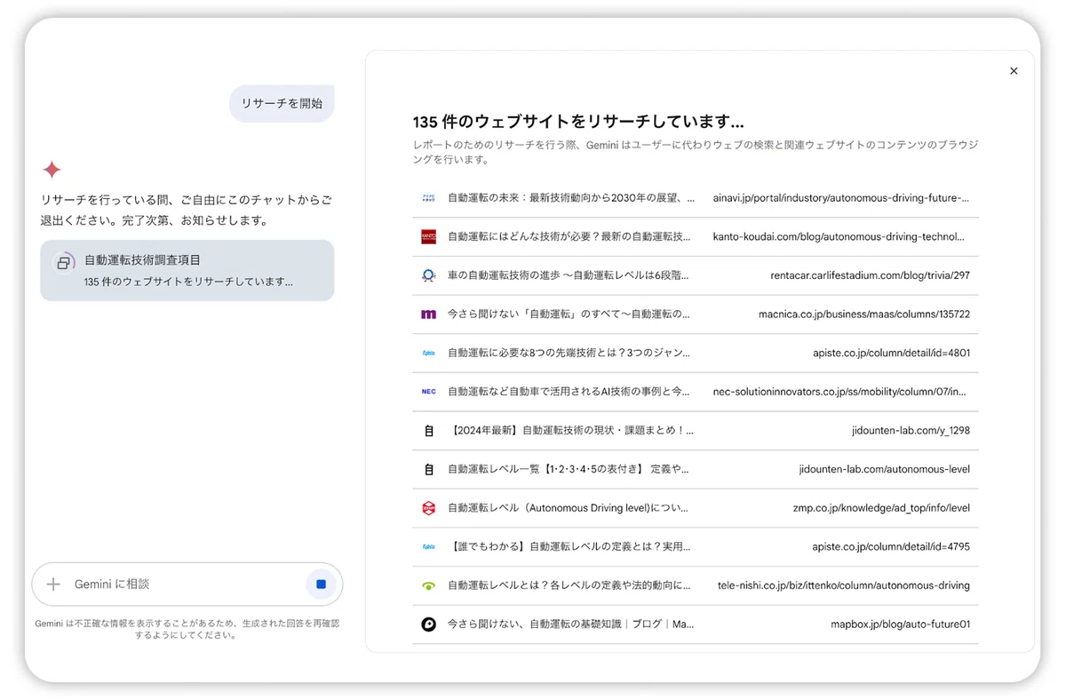Click the jidounten-lab favicon on the autonomous-level row
Viewport: 1066px width, 700px height.
pyautogui.click(x=428, y=469)
